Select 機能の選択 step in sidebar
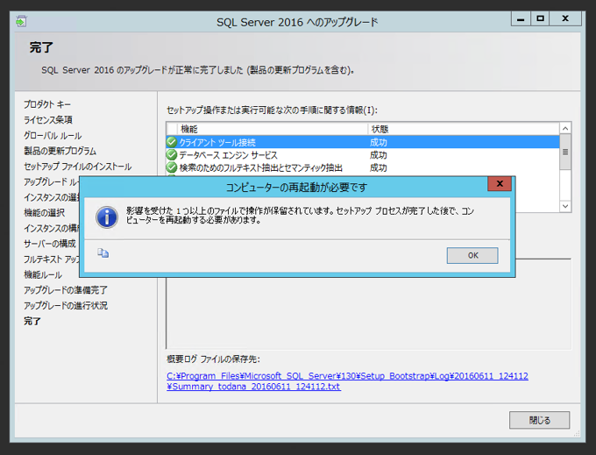 coord(44,213)
